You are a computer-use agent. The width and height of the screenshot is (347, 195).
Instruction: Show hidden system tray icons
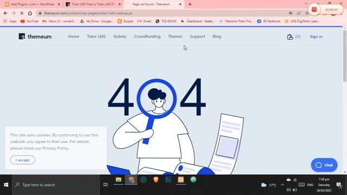(x=282, y=185)
